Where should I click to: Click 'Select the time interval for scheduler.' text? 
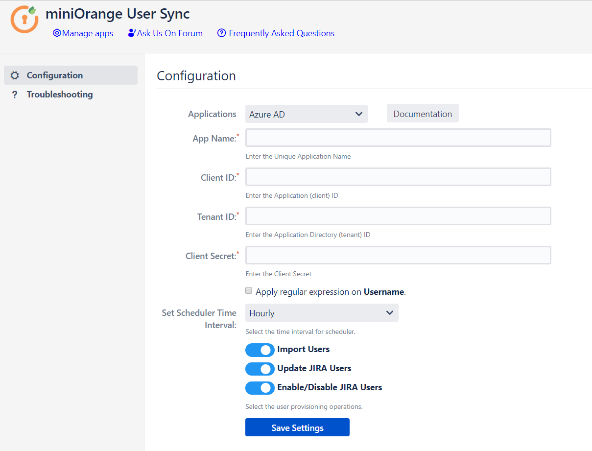300,332
